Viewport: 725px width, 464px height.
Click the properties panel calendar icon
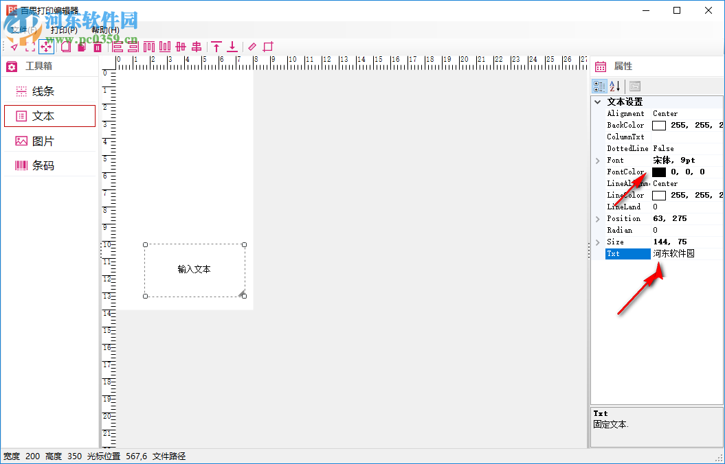pos(601,67)
